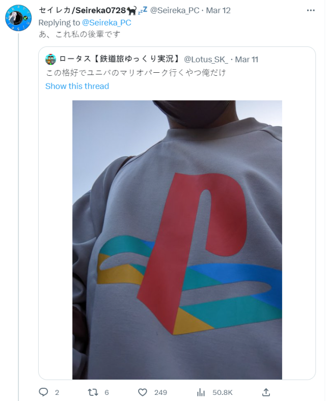
Task: Click the @Lotus_SK_ handle
Action: (x=206, y=60)
